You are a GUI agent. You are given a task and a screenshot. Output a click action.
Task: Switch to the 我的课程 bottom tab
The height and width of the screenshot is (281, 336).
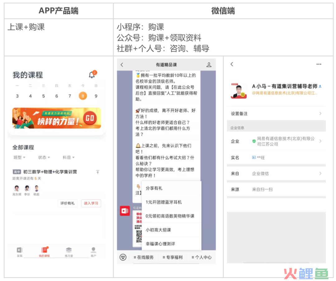[x=44, y=252]
